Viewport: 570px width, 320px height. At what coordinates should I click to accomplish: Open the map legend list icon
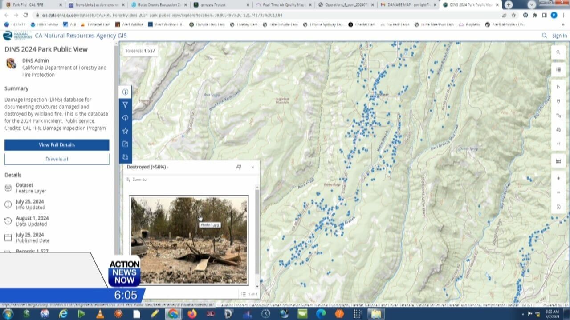tap(558, 70)
